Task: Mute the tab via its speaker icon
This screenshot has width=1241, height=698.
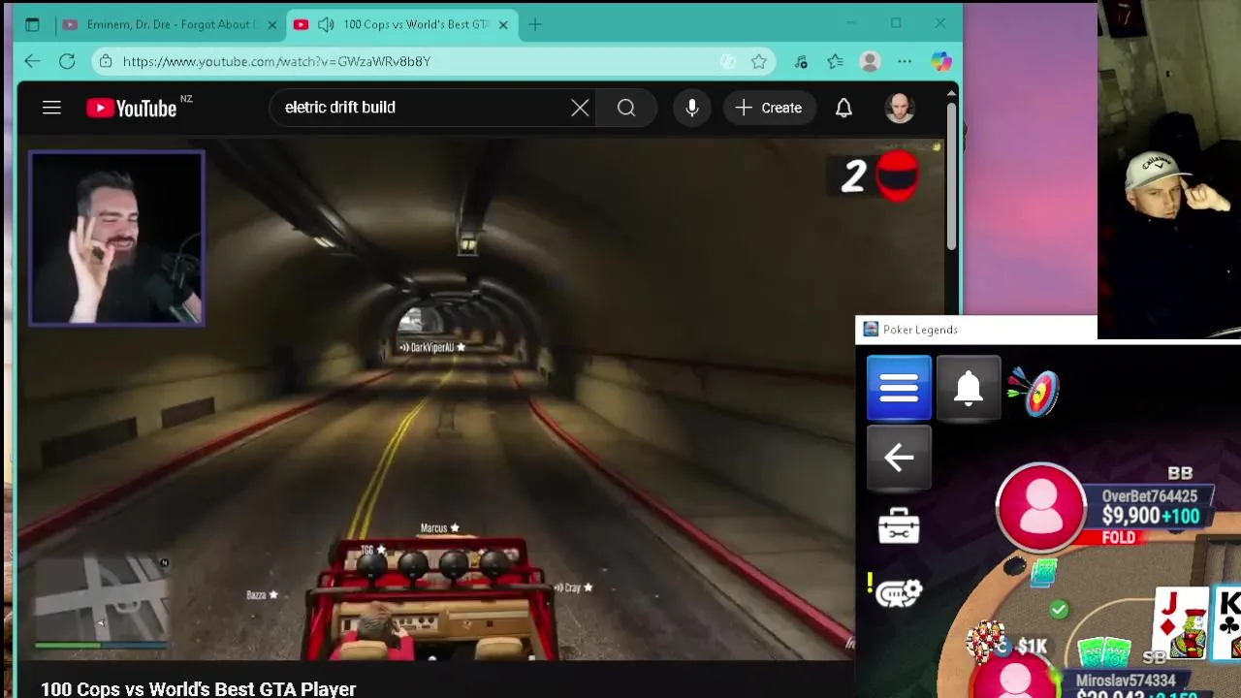Action: [326, 24]
